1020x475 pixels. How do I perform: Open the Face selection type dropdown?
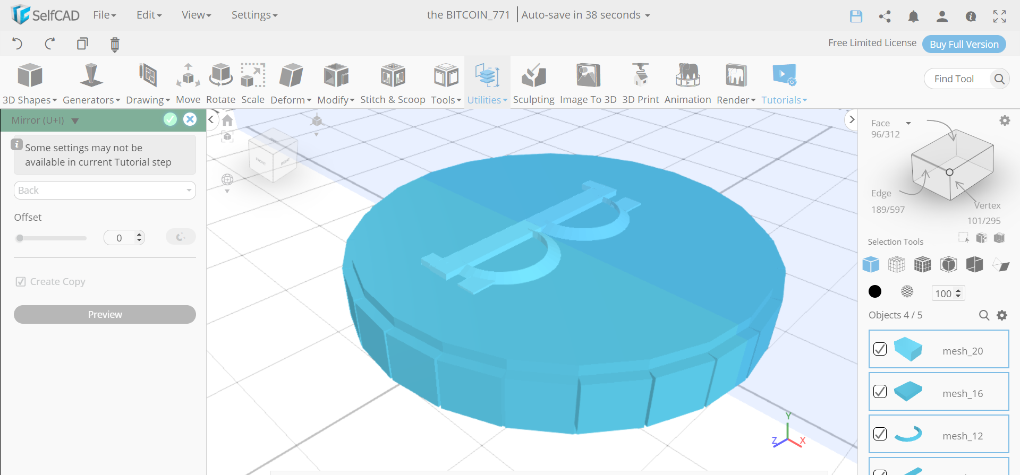pos(908,123)
